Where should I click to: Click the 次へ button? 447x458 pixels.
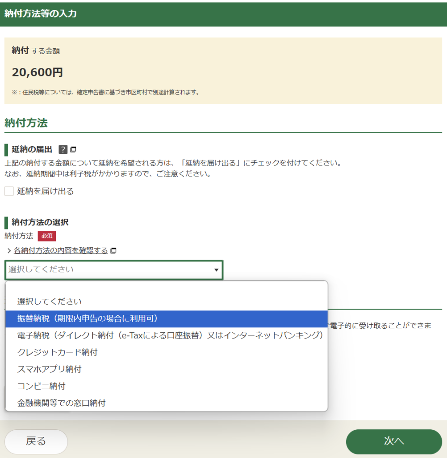click(394, 441)
